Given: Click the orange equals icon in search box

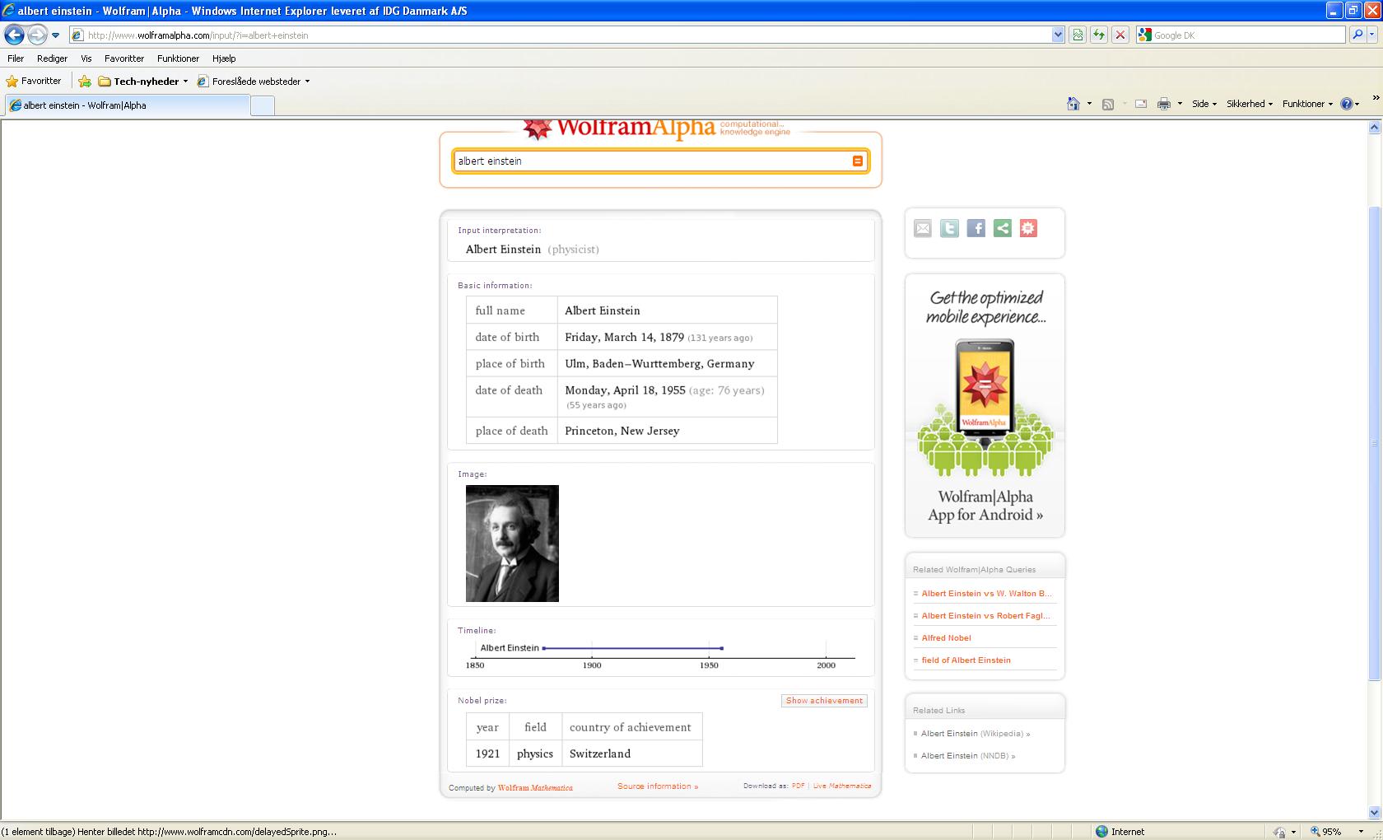Looking at the screenshot, I should [857, 161].
